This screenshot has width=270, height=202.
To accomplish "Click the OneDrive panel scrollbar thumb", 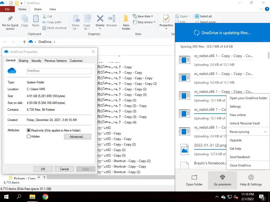I will 268,55.
